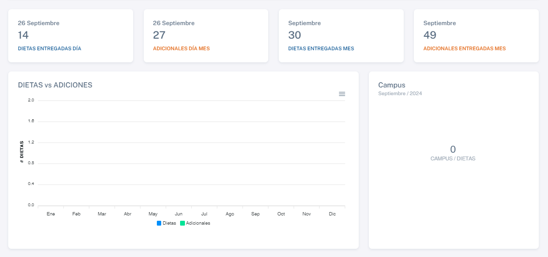Select the card showing value 27
Screen dimensions: 548x257
tap(206, 35)
